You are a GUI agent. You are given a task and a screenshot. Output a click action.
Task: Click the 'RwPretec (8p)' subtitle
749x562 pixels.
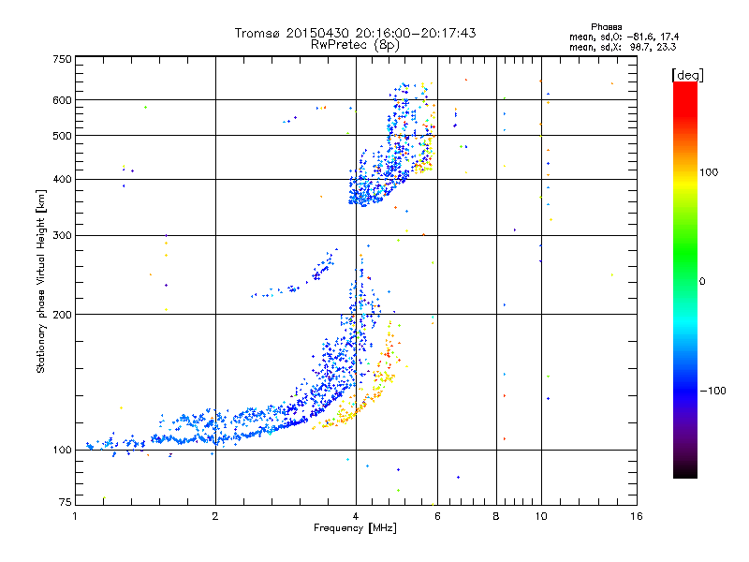click(x=355, y=45)
